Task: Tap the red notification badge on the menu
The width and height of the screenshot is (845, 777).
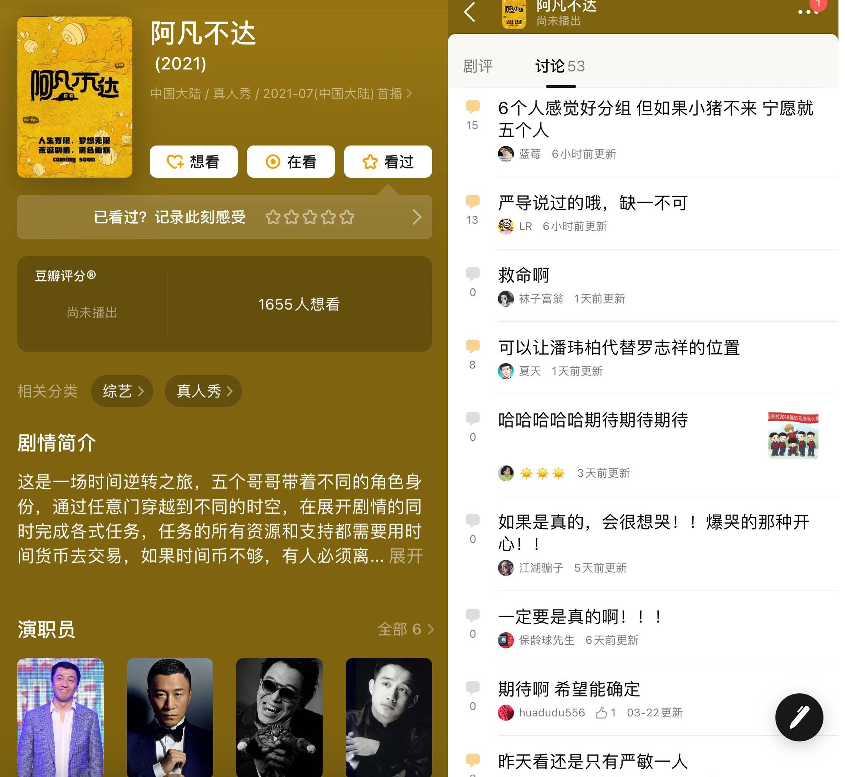Action: tap(818, 3)
